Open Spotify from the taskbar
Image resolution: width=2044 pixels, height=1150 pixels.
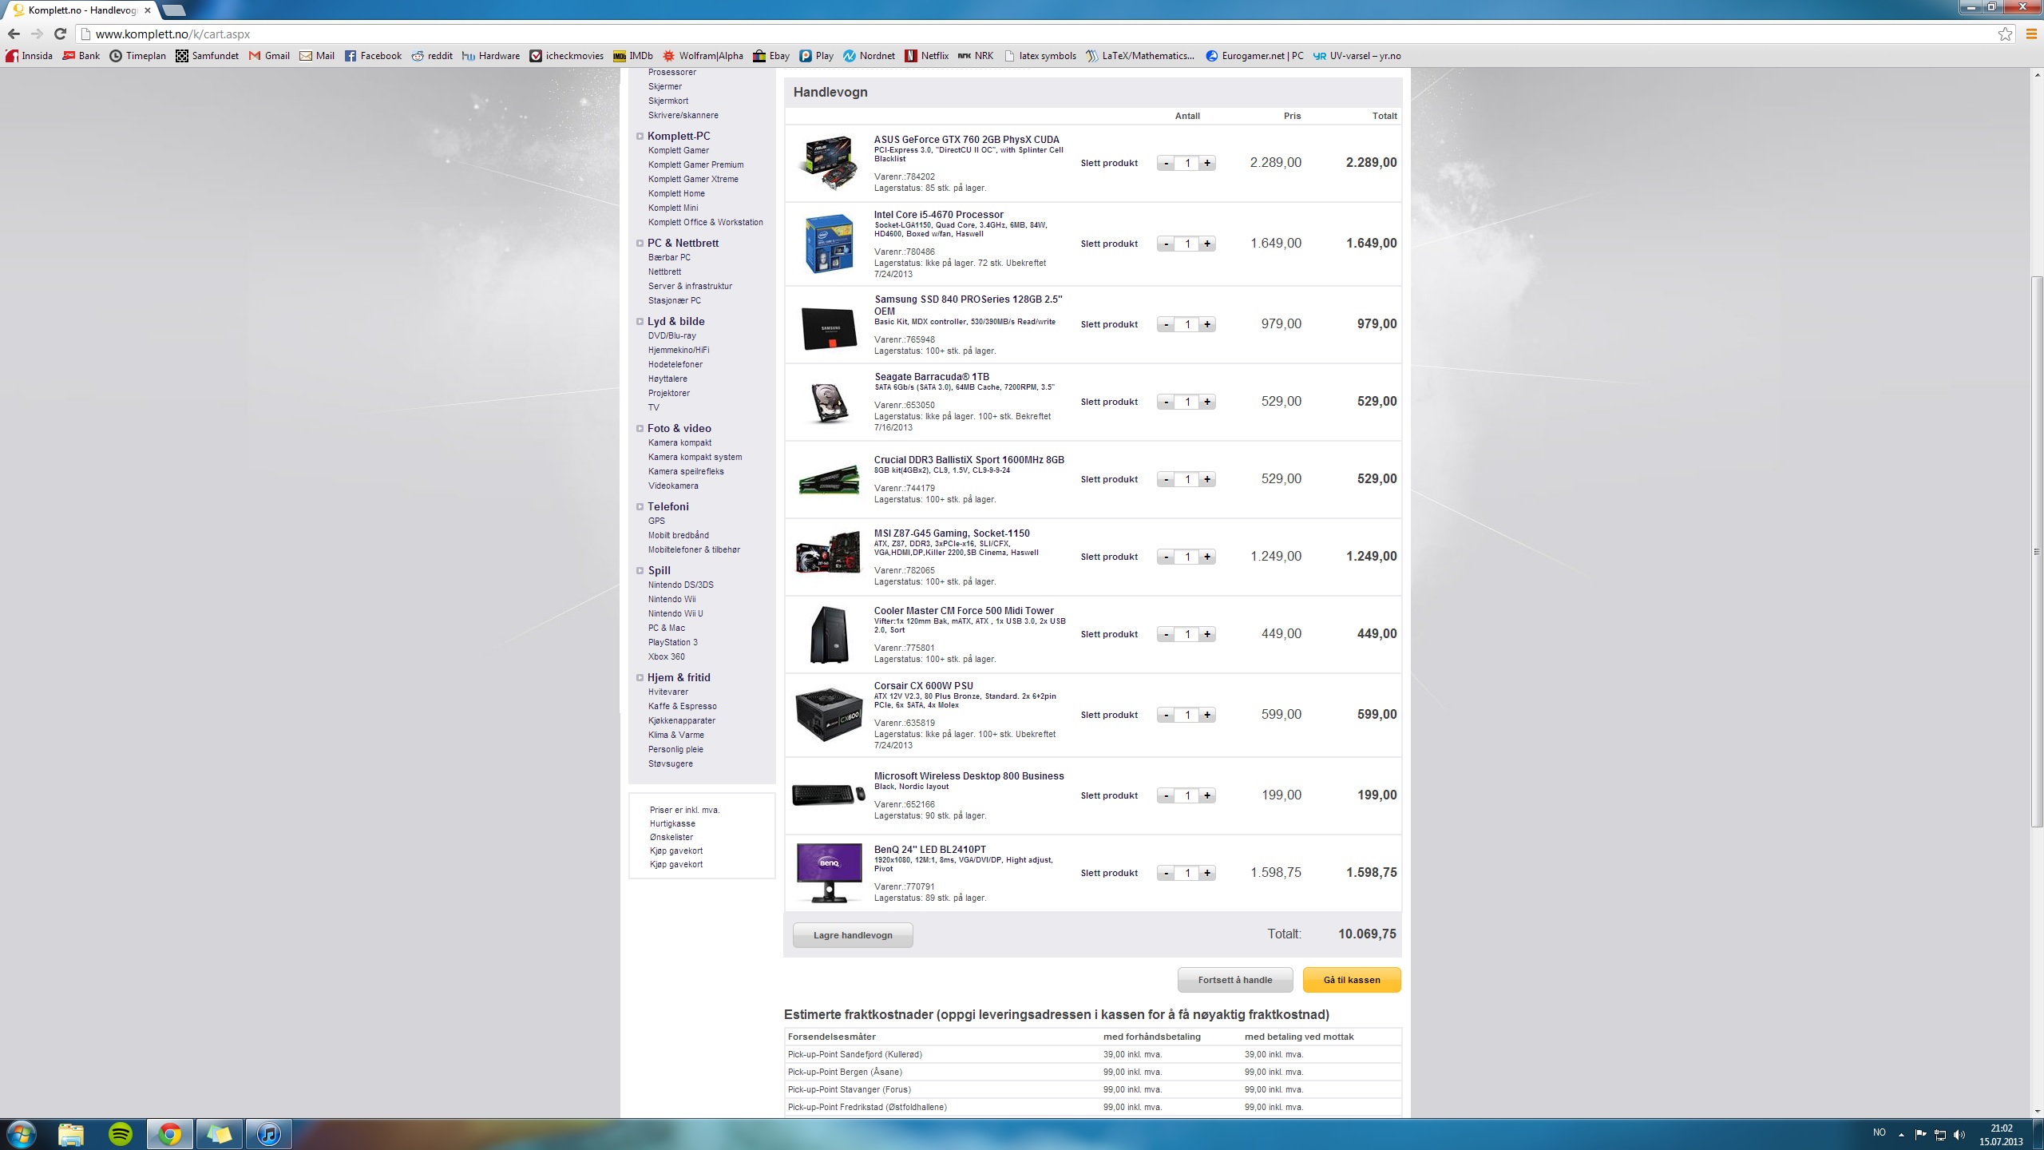tap(121, 1134)
